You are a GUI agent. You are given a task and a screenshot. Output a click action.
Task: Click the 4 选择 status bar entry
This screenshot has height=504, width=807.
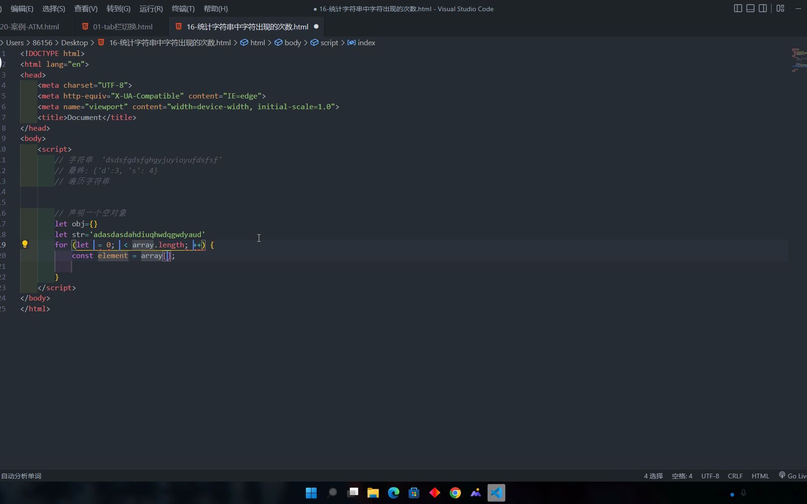pyautogui.click(x=653, y=476)
